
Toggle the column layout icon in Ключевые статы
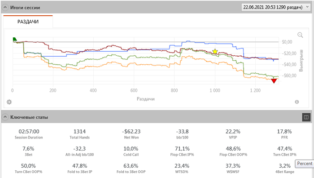(x=306, y=117)
